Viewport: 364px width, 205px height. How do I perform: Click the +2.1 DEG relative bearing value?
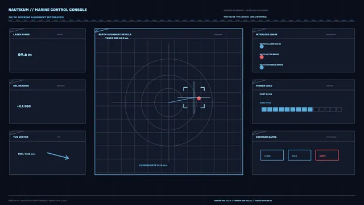(24, 106)
